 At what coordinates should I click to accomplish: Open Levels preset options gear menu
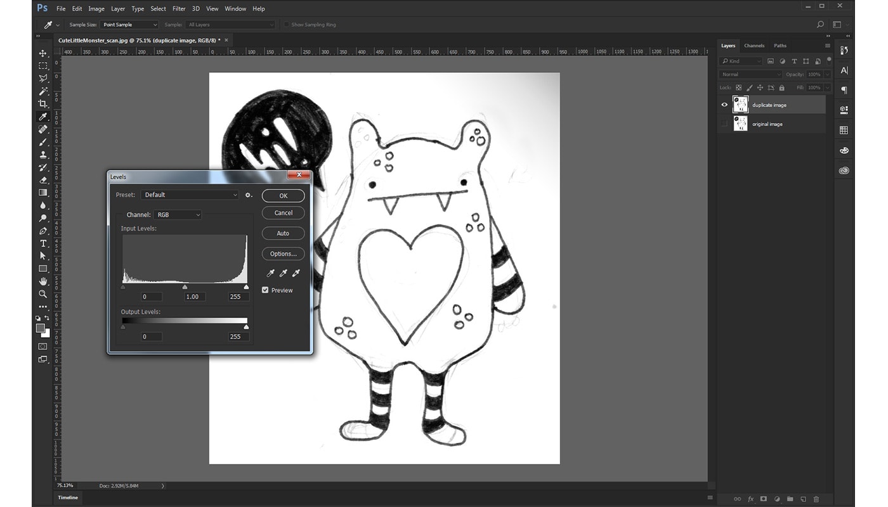[249, 195]
